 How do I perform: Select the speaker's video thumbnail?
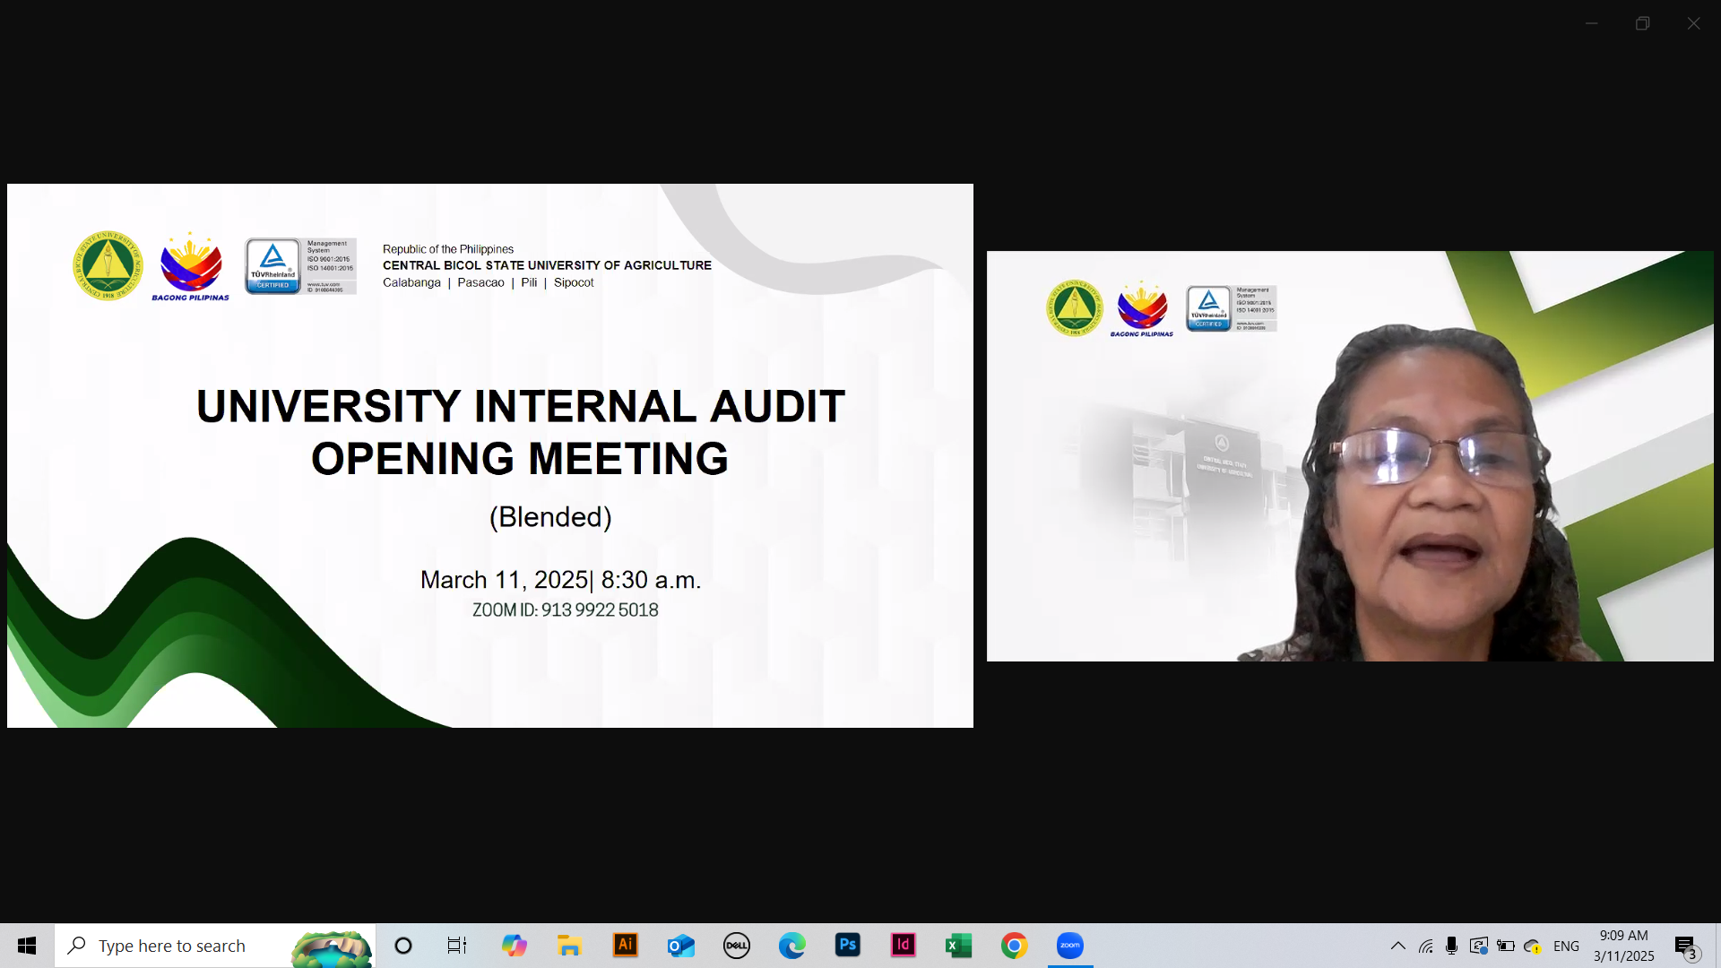(x=1350, y=456)
